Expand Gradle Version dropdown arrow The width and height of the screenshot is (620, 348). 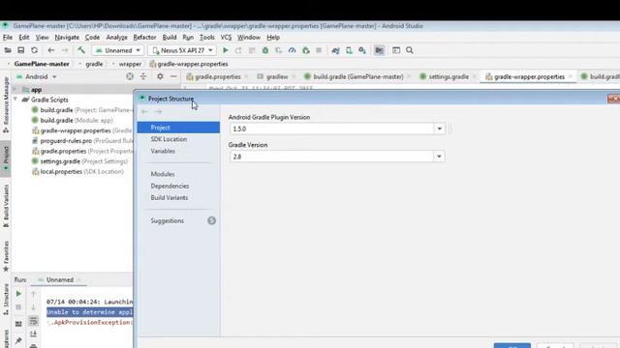(x=439, y=157)
